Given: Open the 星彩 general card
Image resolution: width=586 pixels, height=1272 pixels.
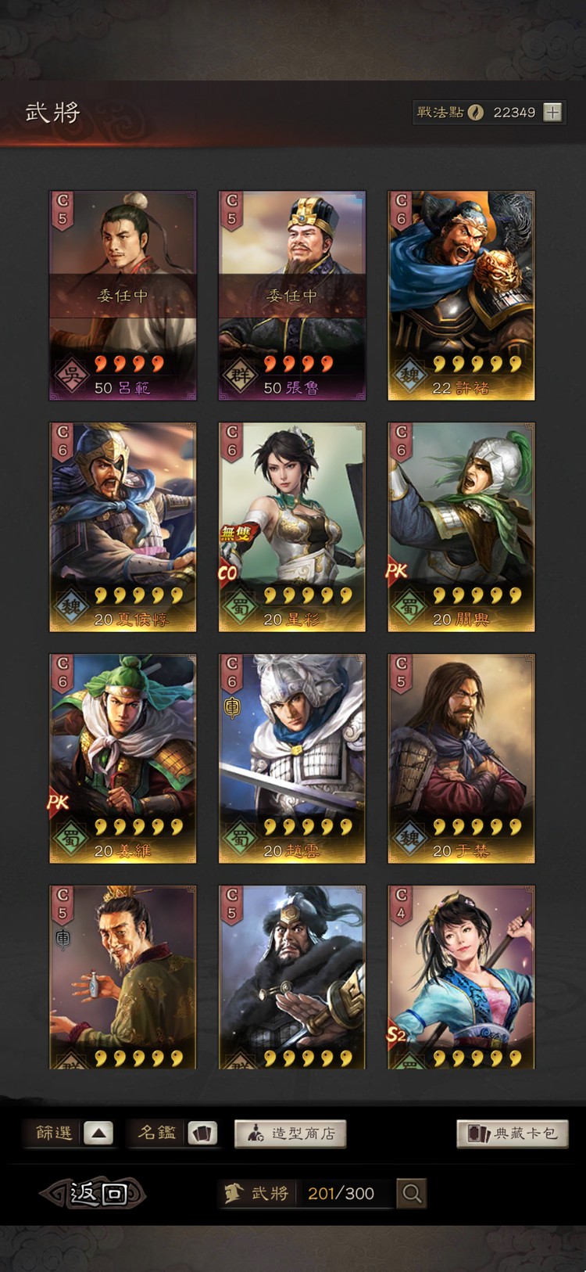Looking at the screenshot, I should (x=292, y=527).
